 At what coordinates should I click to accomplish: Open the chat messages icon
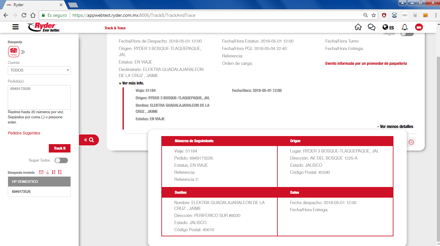(371, 27)
